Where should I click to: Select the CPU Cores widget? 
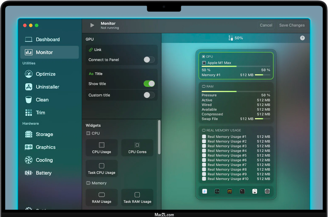137,148
